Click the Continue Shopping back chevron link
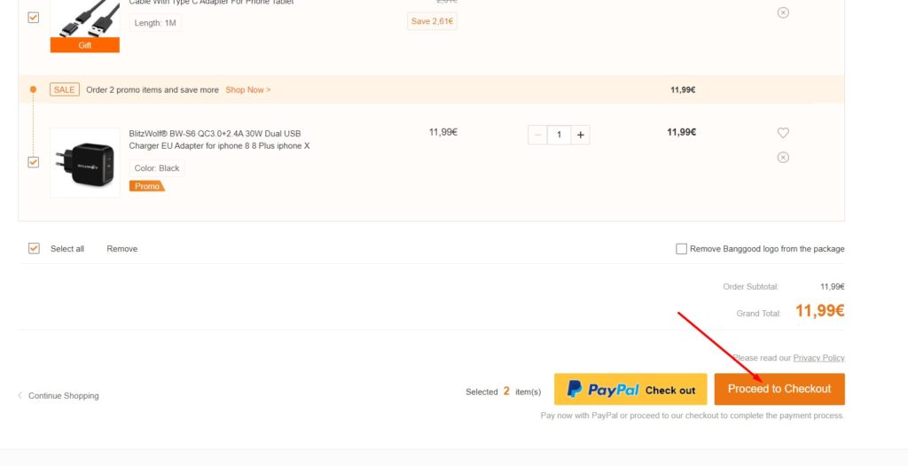 click(58, 395)
